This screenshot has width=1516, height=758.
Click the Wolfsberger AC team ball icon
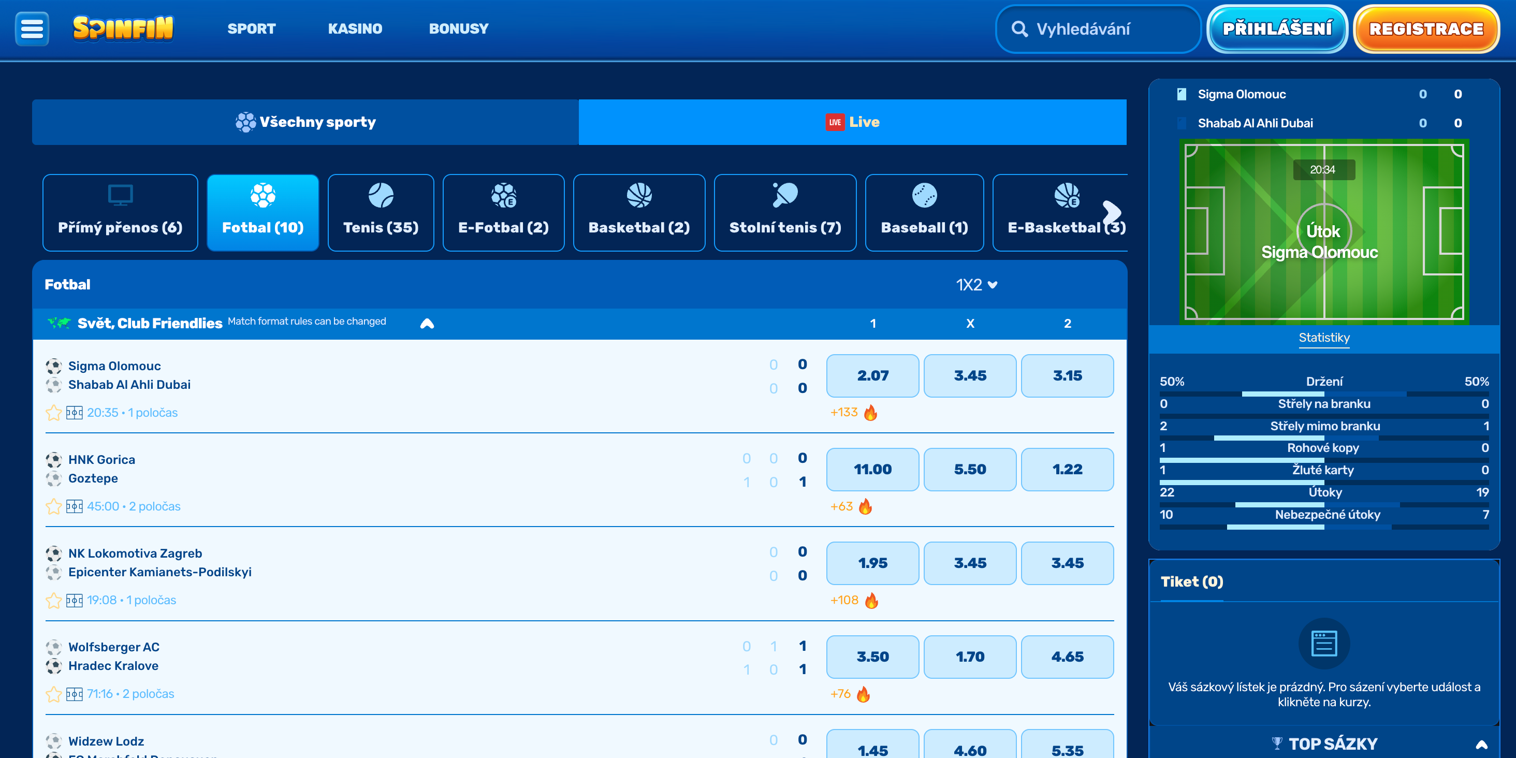click(53, 647)
